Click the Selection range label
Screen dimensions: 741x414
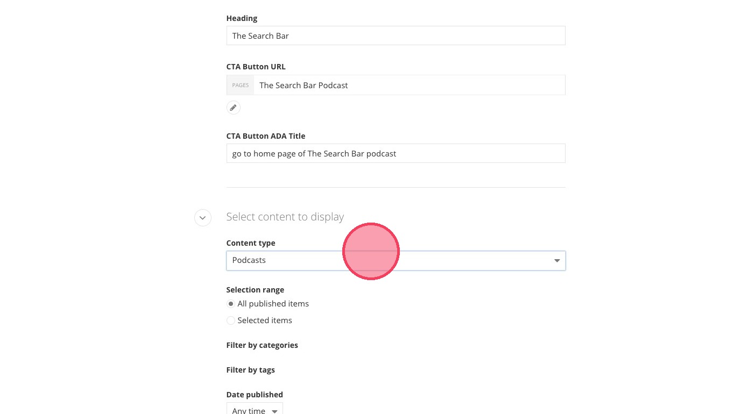point(255,290)
